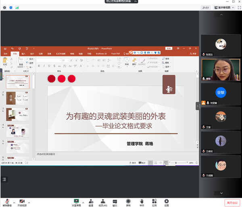242x207 pixels.
Task: Open the 邀请 invite icon
Action: pos(91,201)
